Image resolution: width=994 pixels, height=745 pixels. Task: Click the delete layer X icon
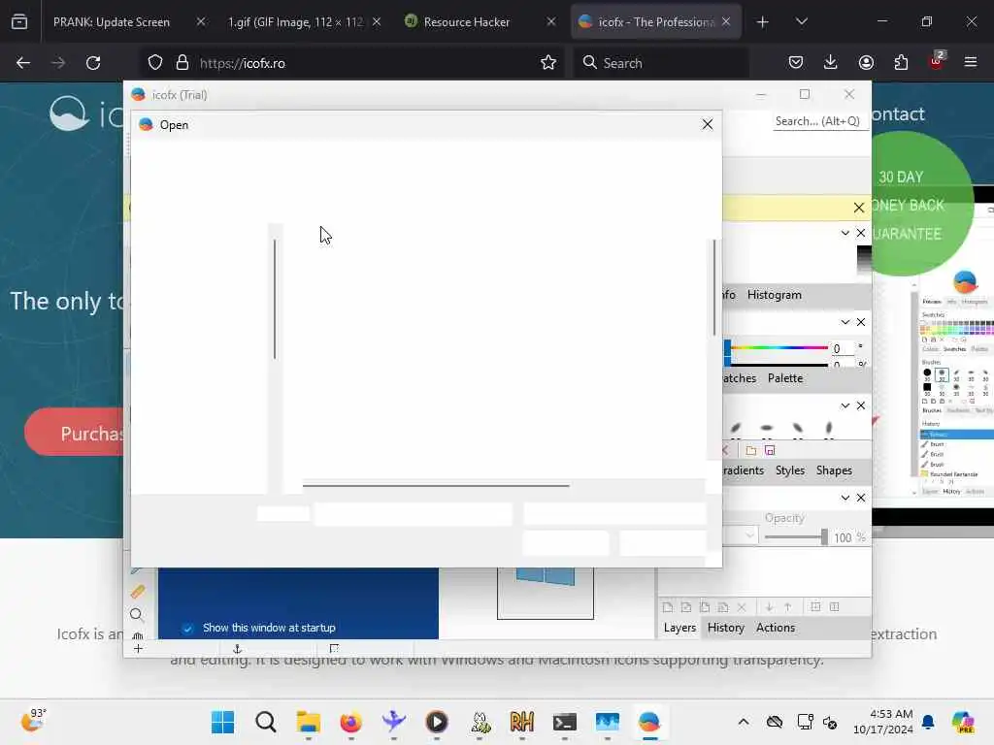(742, 607)
